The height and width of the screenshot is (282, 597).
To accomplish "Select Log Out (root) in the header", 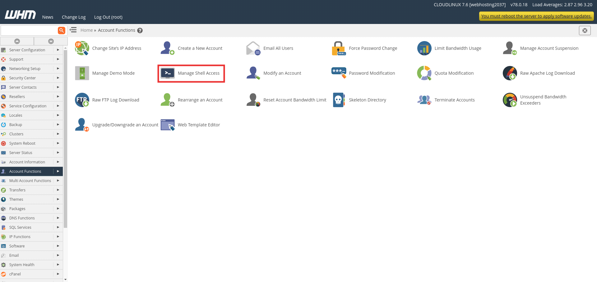I will 108,17.
